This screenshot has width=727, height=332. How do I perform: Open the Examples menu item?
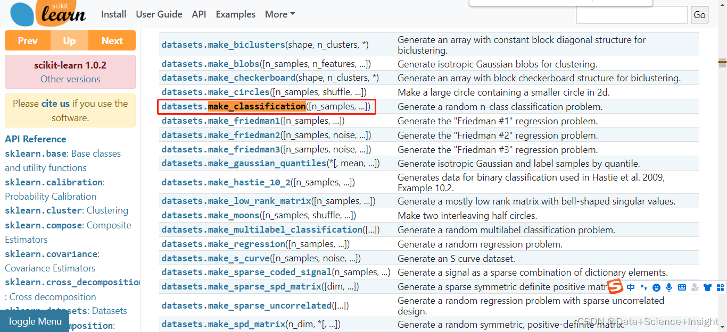click(x=235, y=14)
